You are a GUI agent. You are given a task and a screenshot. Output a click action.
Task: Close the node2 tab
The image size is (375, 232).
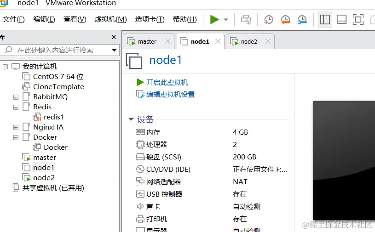(x=268, y=41)
